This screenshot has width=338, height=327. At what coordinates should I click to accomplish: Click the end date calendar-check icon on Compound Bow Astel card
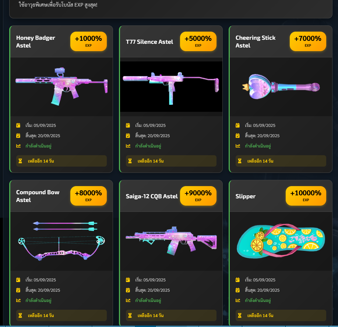click(18, 290)
